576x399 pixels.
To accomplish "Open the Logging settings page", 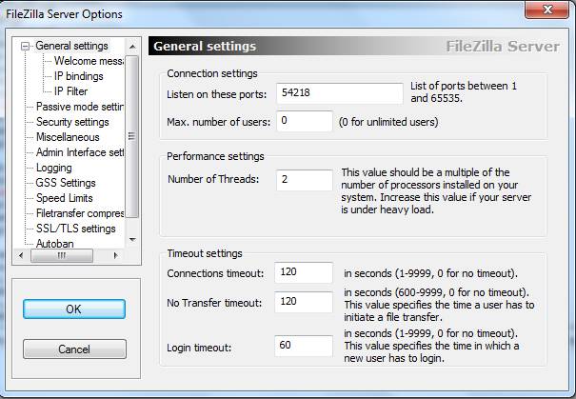I will pos(53,168).
